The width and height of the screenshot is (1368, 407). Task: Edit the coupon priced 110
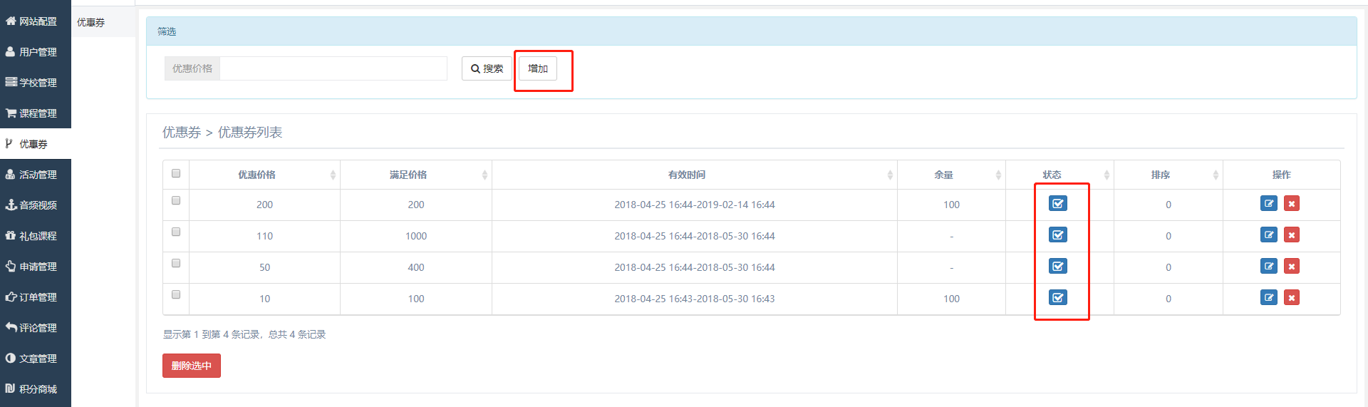(x=1269, y=235)
